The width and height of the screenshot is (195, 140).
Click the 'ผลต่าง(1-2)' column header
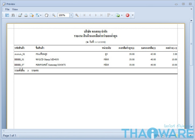click(x=171, y=48)
